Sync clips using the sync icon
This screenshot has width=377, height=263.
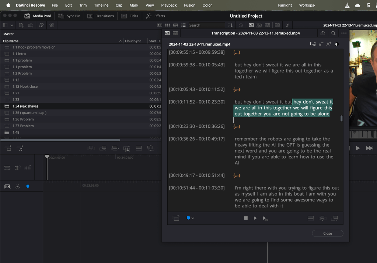point(41,25)
